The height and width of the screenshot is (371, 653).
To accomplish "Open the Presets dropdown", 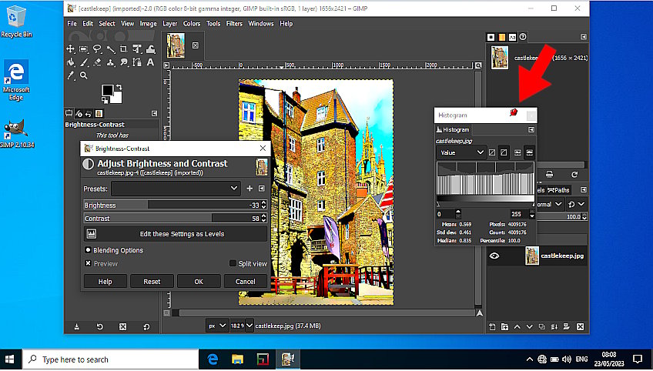I will 176,188.
